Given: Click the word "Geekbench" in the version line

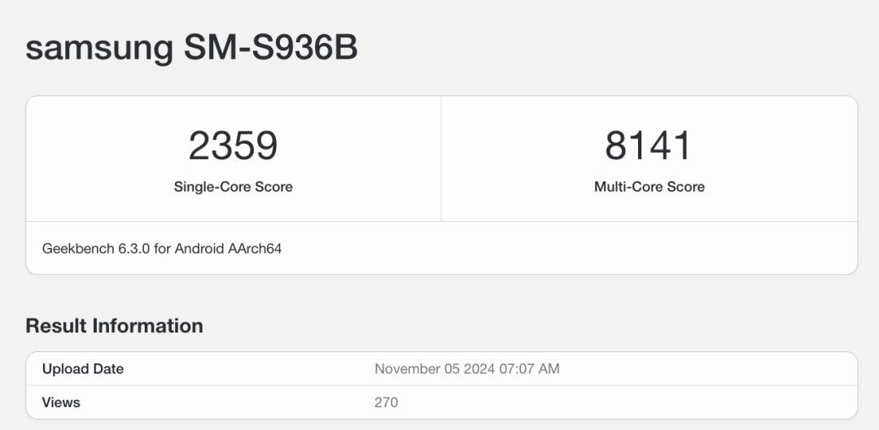Looking at the screenshot, I should coord(77,249).
